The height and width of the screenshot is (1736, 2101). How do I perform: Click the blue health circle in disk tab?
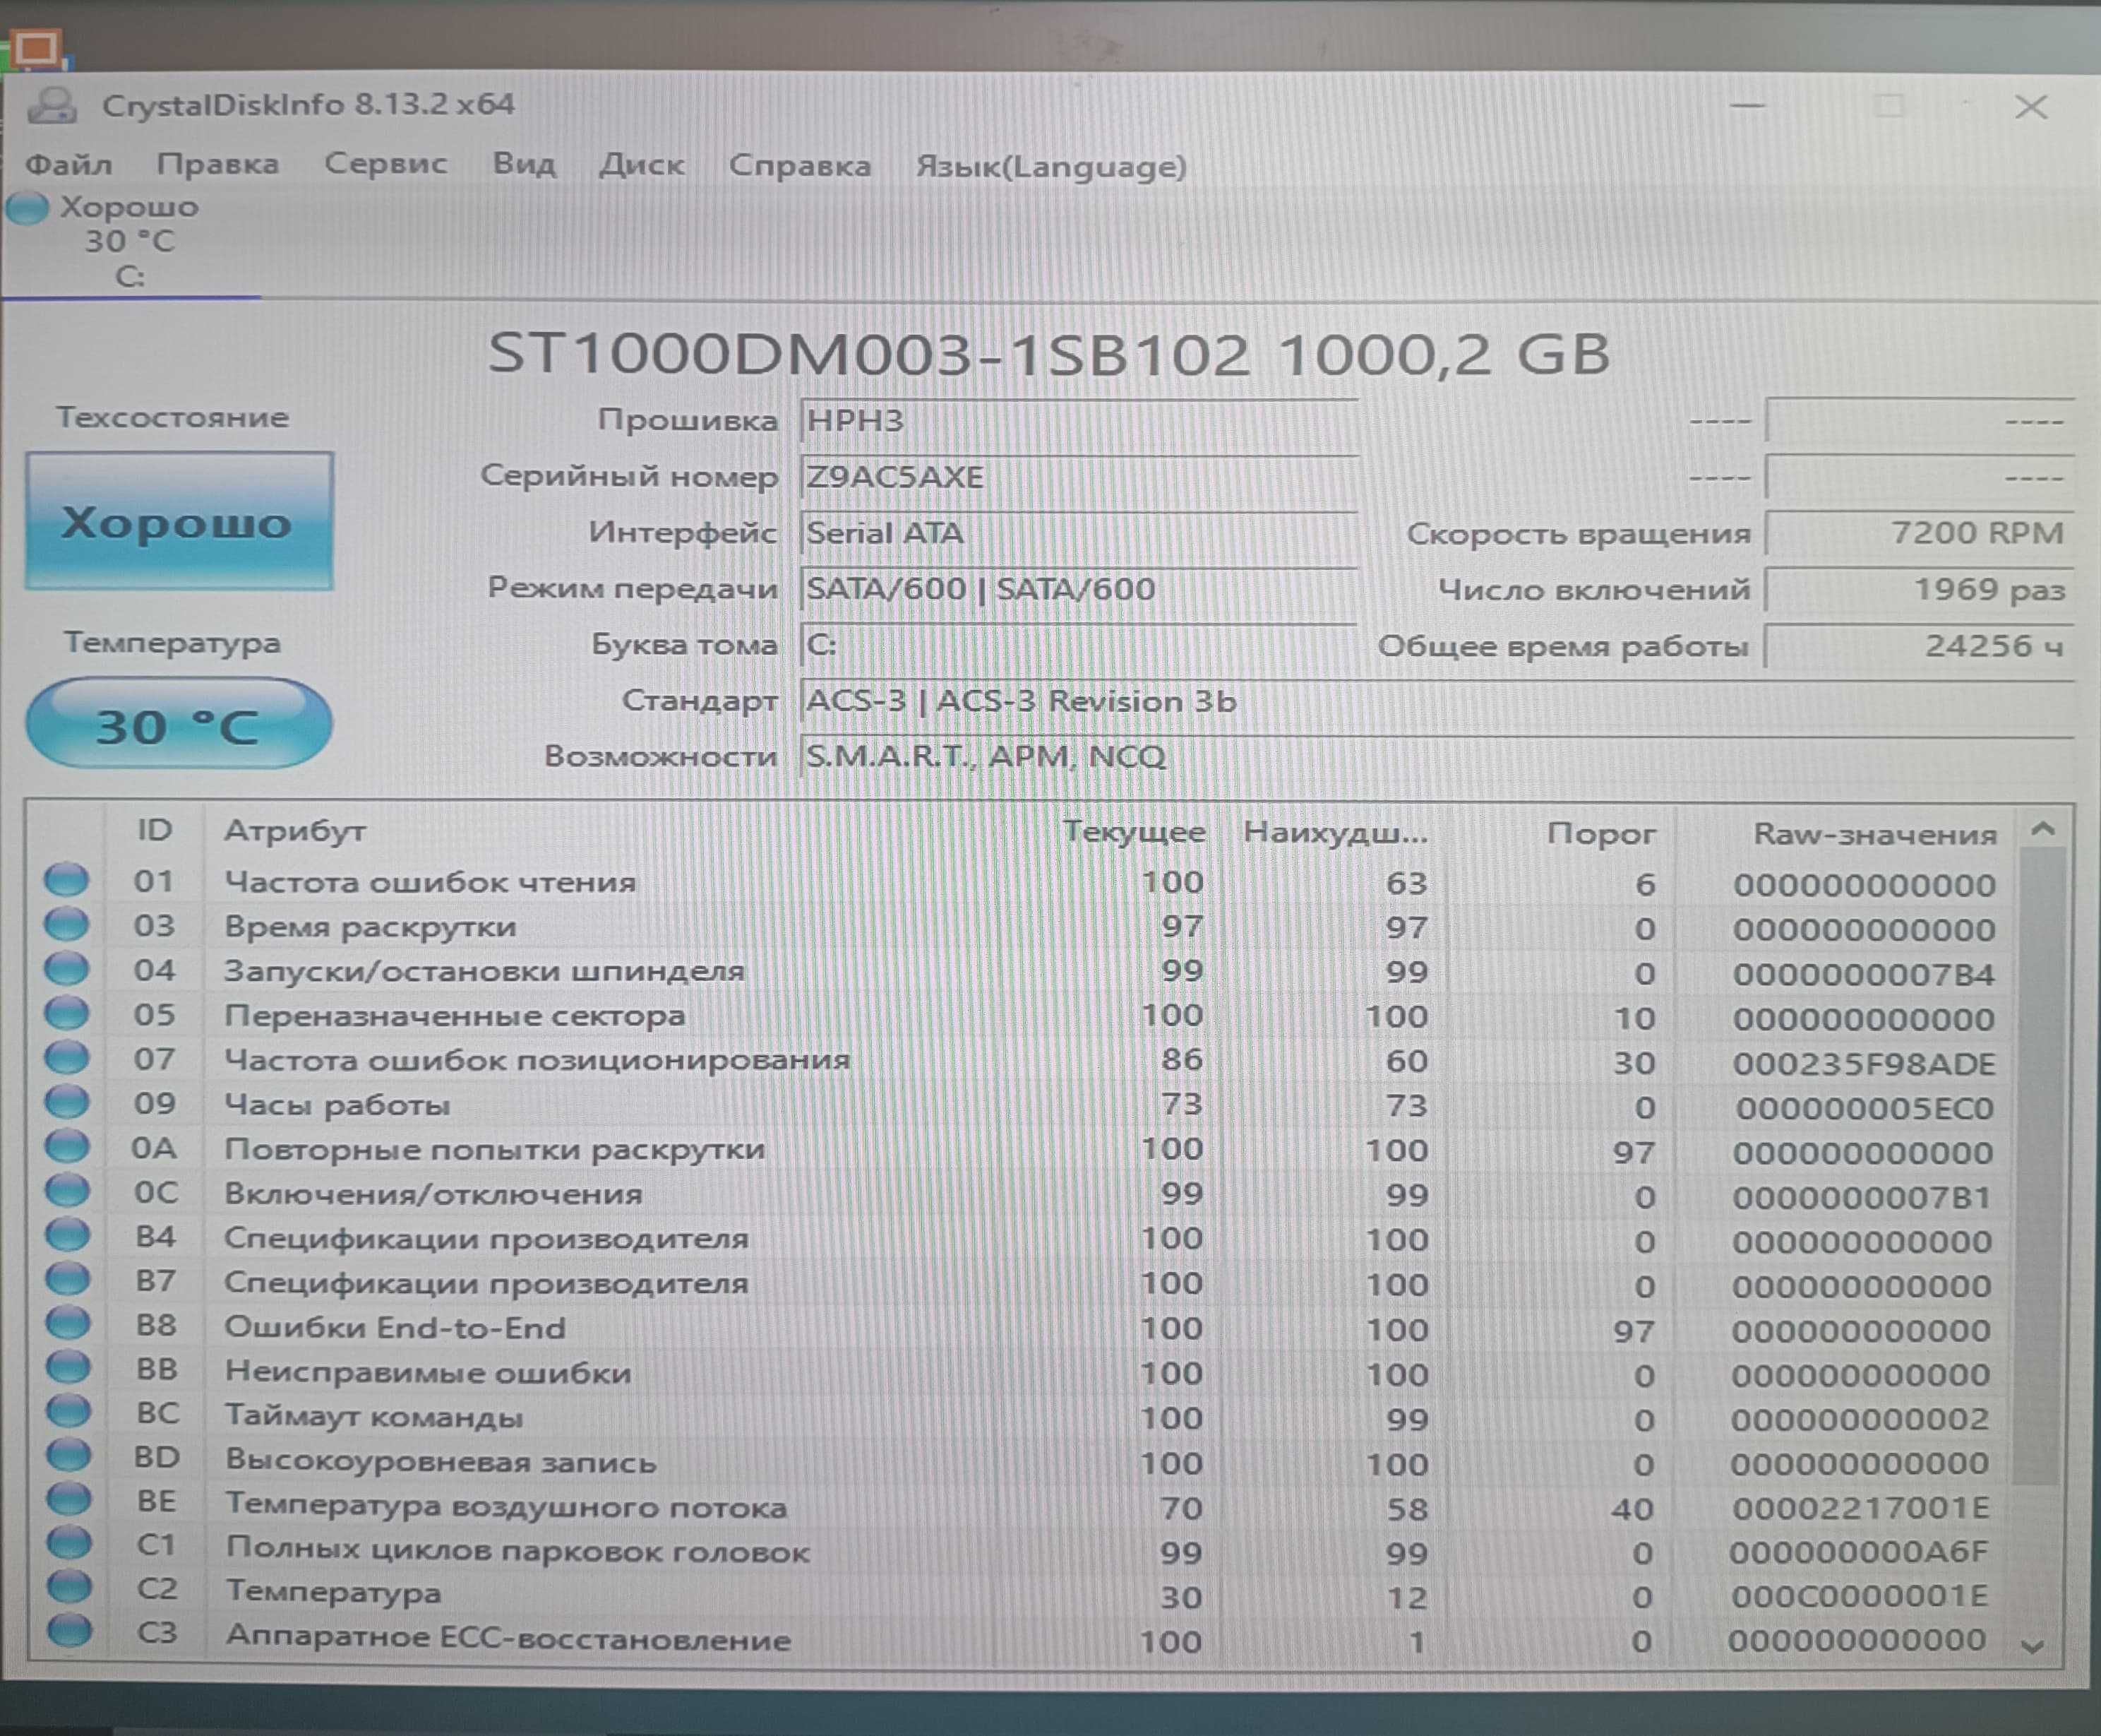(x=27, y=208)
